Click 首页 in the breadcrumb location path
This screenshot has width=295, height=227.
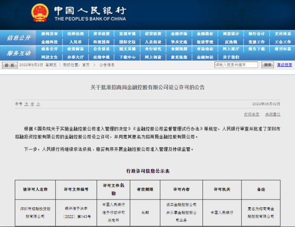86,65
